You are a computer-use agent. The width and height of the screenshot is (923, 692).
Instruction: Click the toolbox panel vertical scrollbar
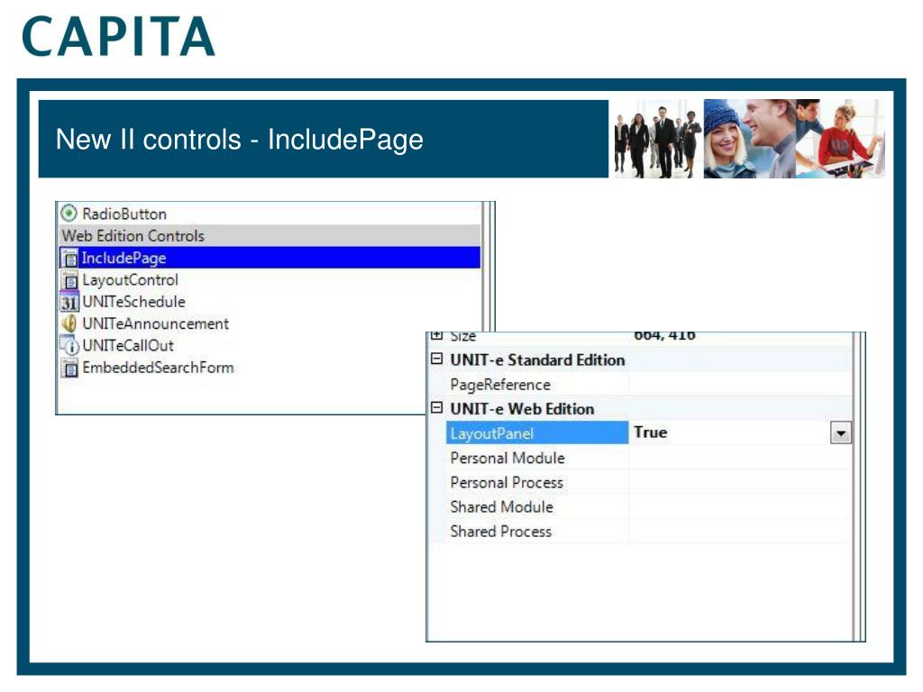click(x=488, y=266)
